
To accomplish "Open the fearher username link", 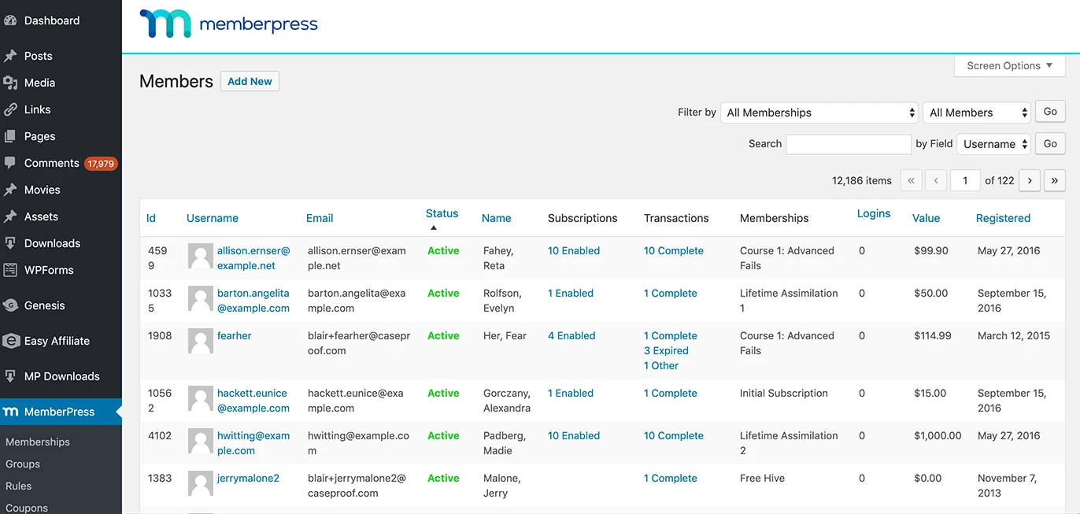I will [235, 335].
